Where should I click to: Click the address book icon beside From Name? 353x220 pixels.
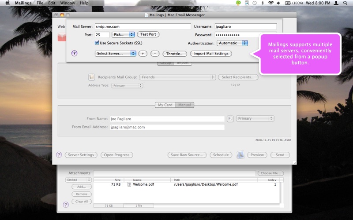tap(230, 118)
